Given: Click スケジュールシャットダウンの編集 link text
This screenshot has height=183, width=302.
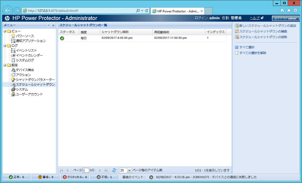Looking at the screenshot, I should click(263, 31).
